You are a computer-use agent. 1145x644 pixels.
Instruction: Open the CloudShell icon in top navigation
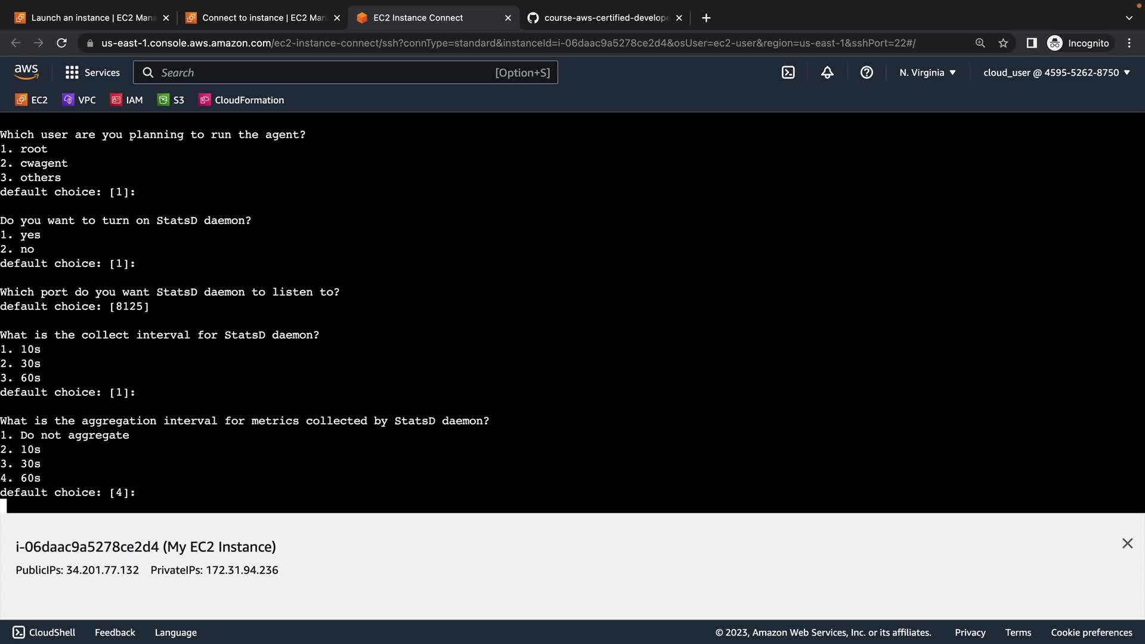coord(788,73)
